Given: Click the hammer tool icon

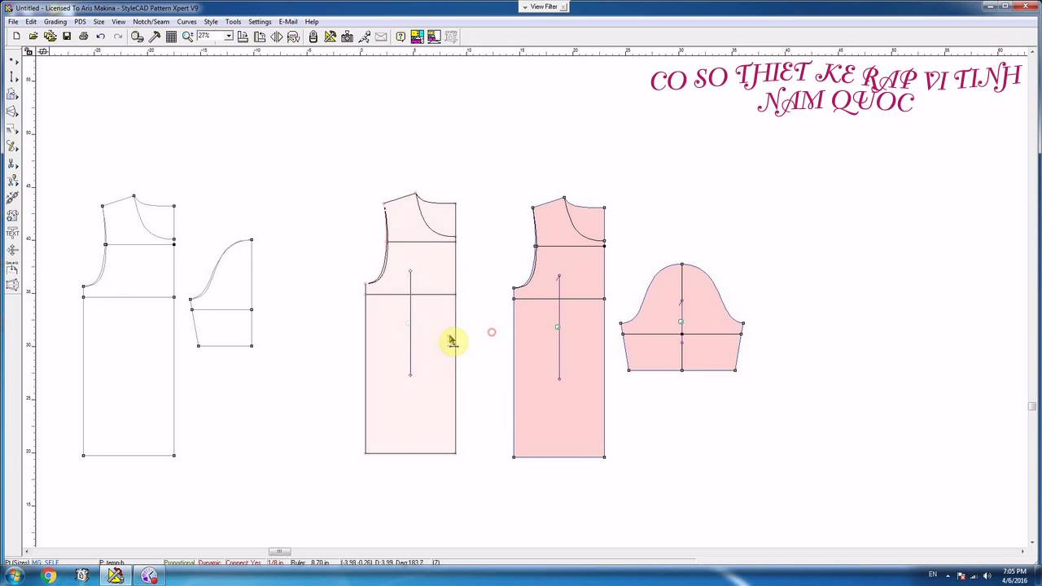Looking at the screenshot, I should pos(155,37).
